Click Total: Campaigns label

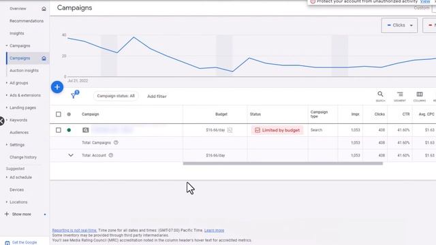pyautogui.click(x=96, y=142)
